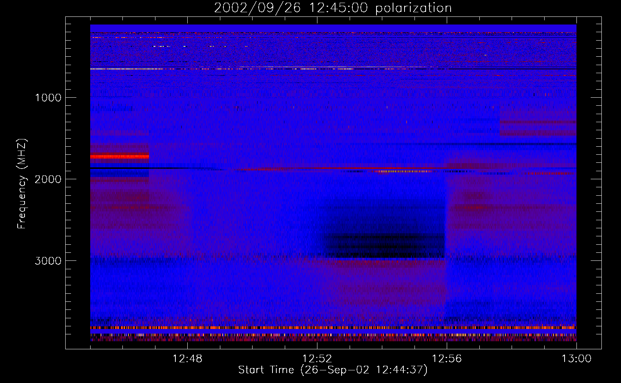Click the "Start Time (26-Sep-02 12:44:37)" caption
This screenshot has height=383, width=621.
[333, 370]
